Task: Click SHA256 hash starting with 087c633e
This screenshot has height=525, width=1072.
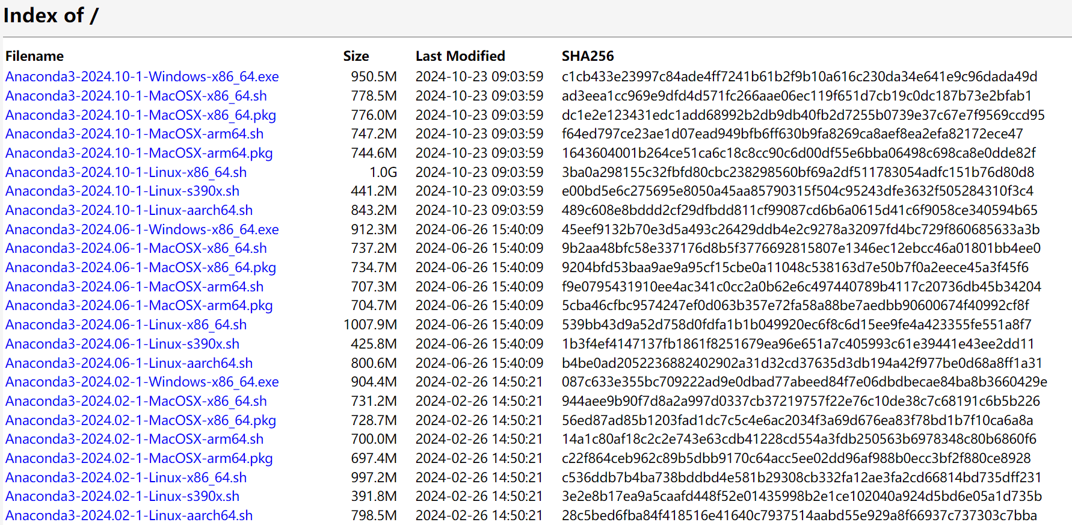Action: (804, 382)
